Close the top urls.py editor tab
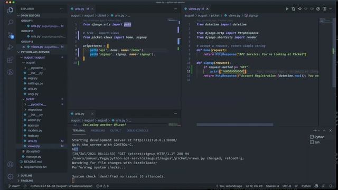The image size is (338, 190). (x=92, y=9)
